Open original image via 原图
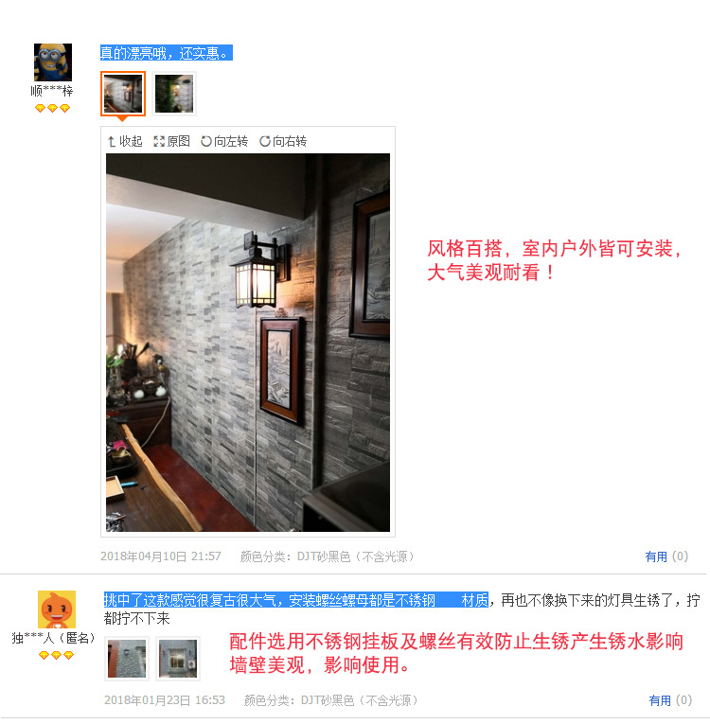 [x=172, y=141]
